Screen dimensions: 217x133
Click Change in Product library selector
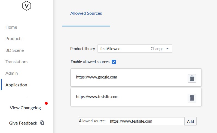tap(157, 49)
